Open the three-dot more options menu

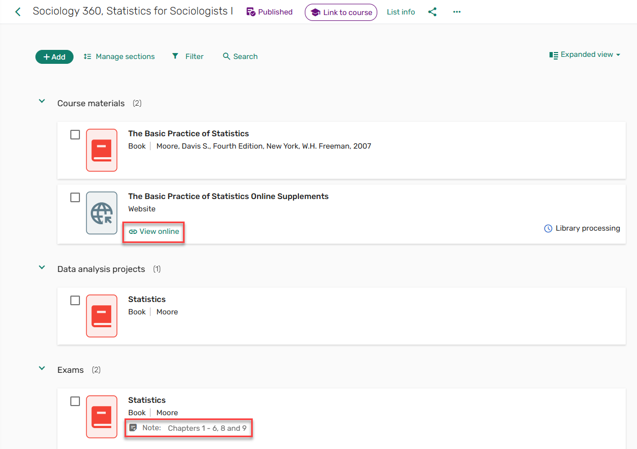tap(457, 12)
